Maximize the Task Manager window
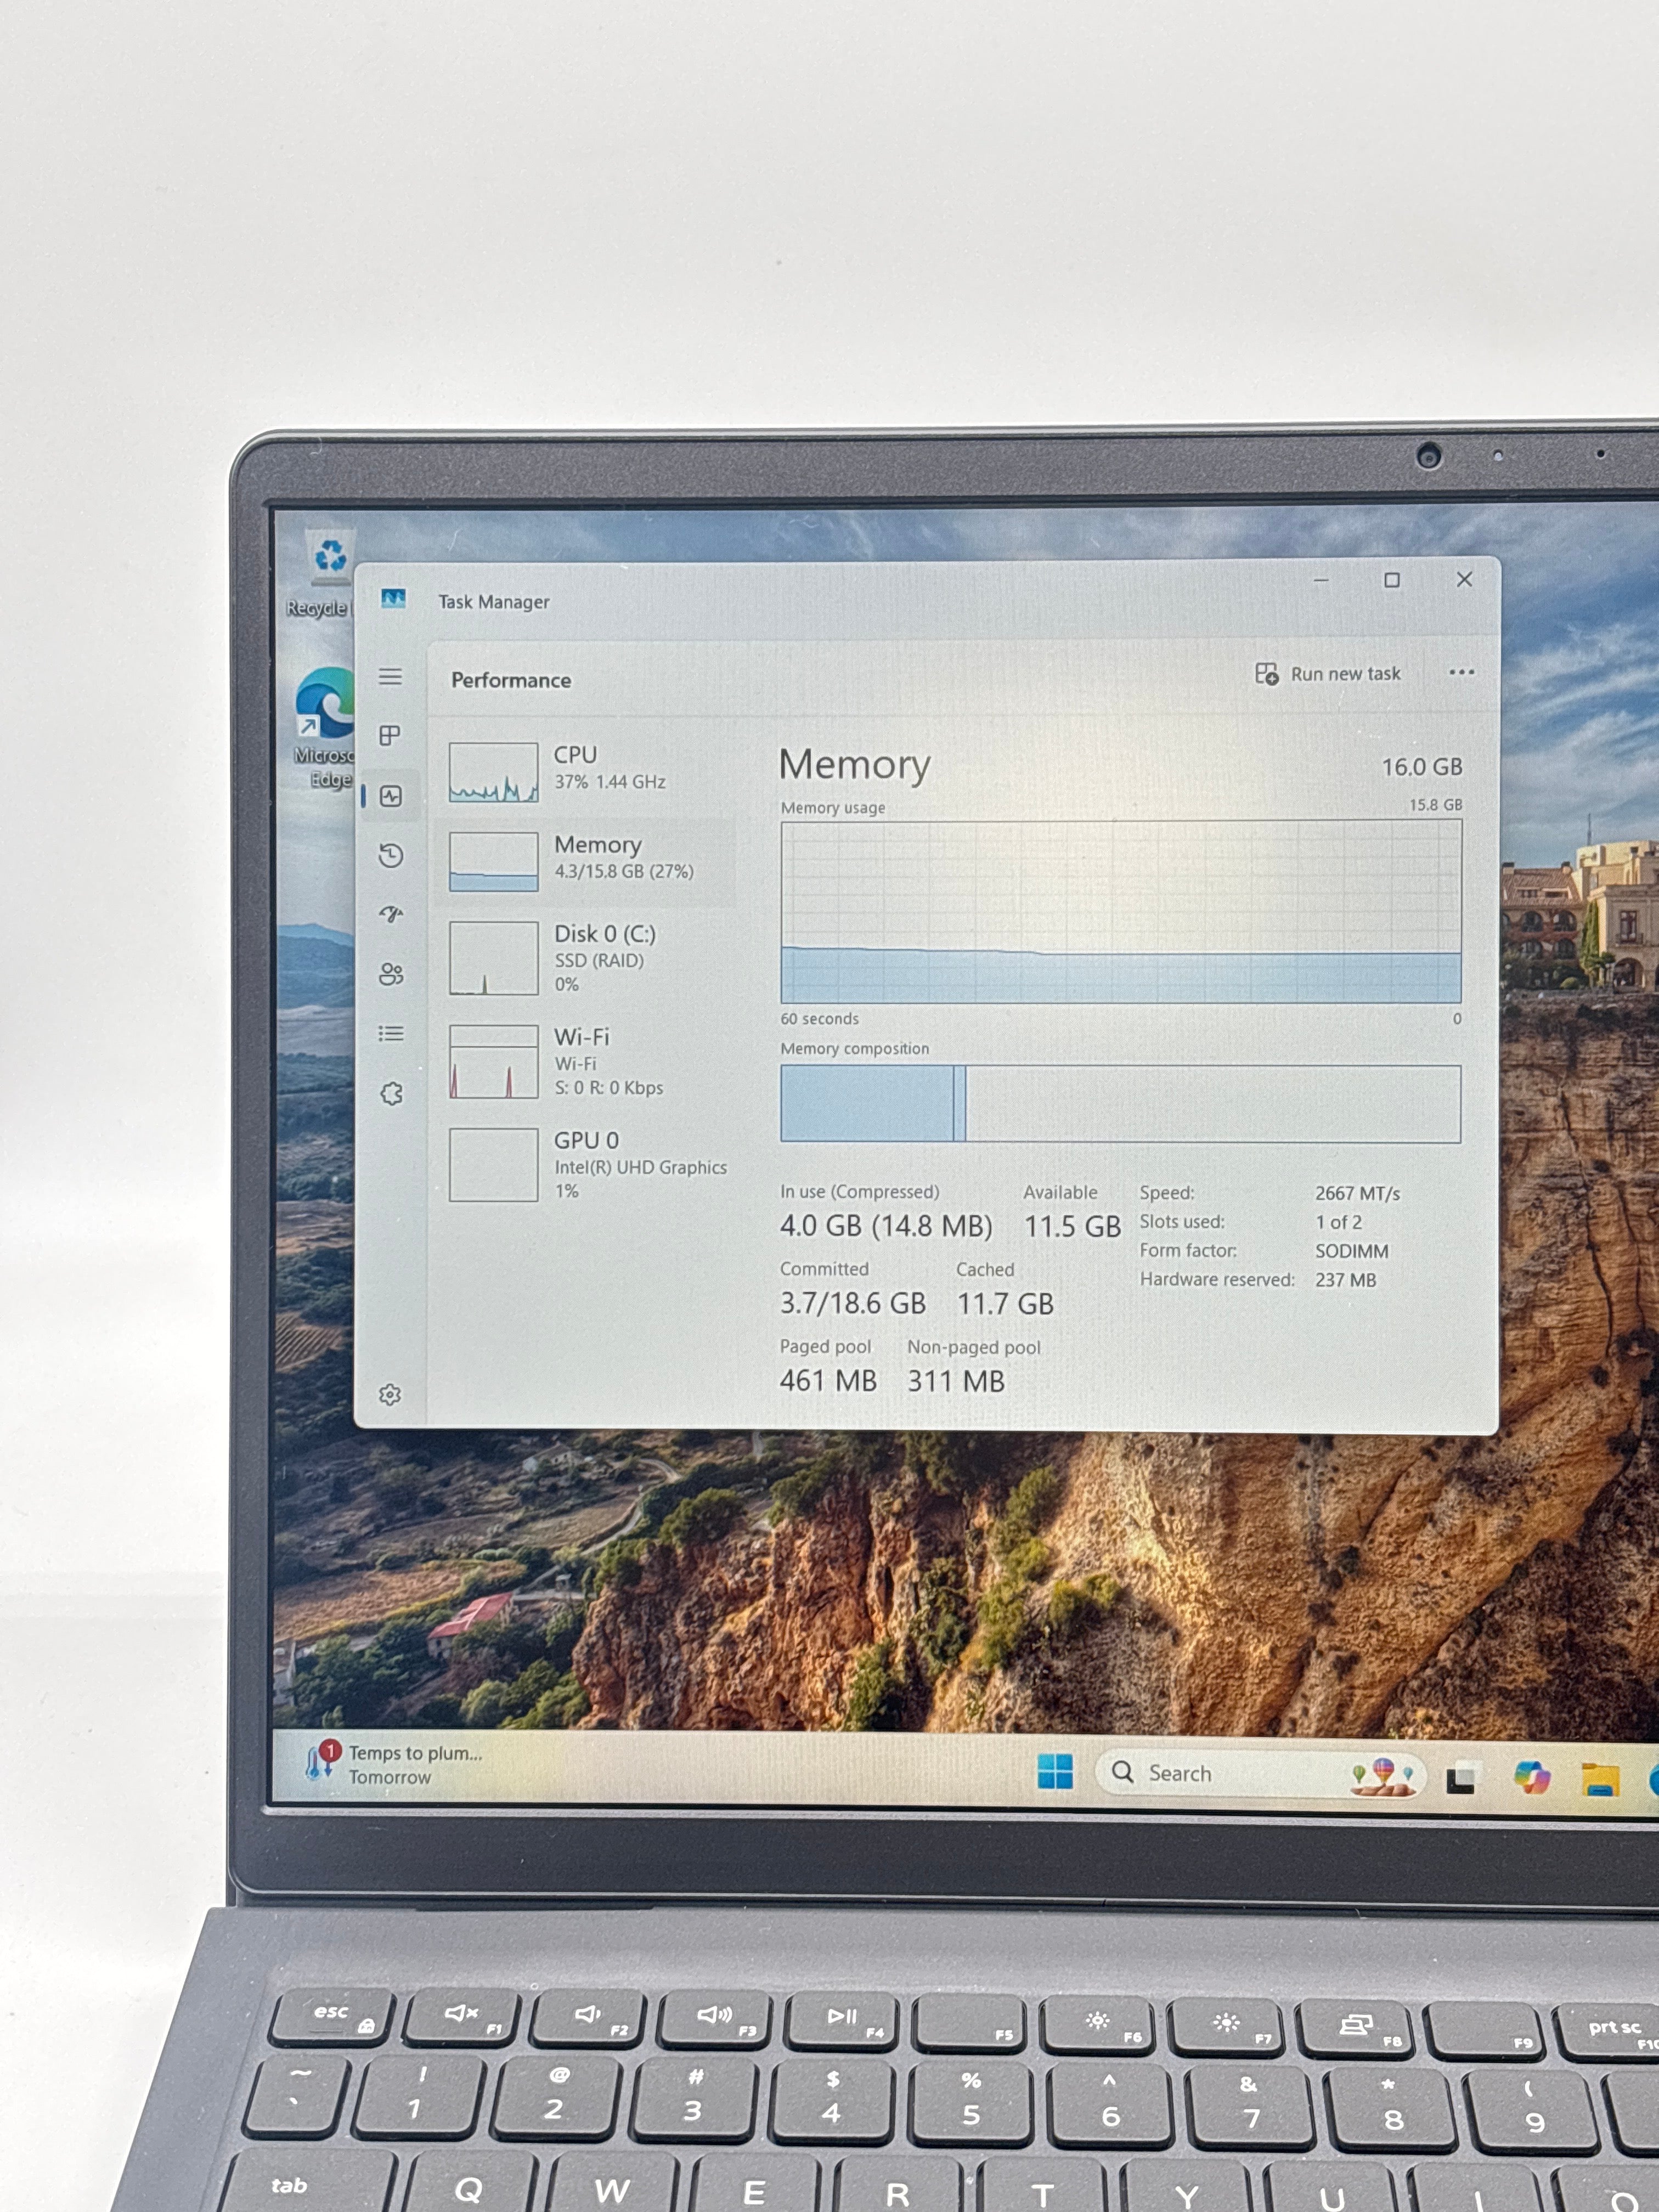 tap(1392, 580)
